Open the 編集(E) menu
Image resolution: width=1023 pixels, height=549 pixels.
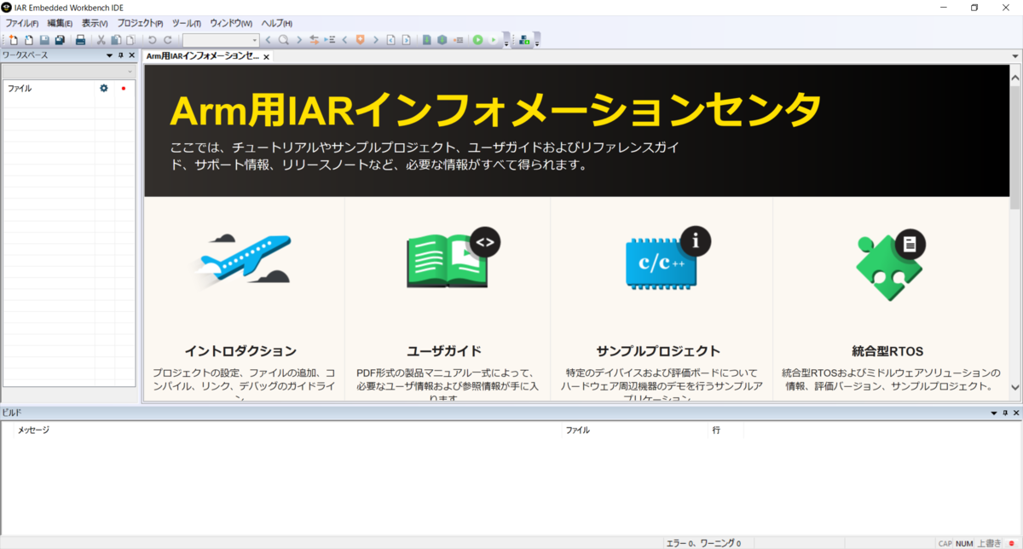(x=60, y=23)
